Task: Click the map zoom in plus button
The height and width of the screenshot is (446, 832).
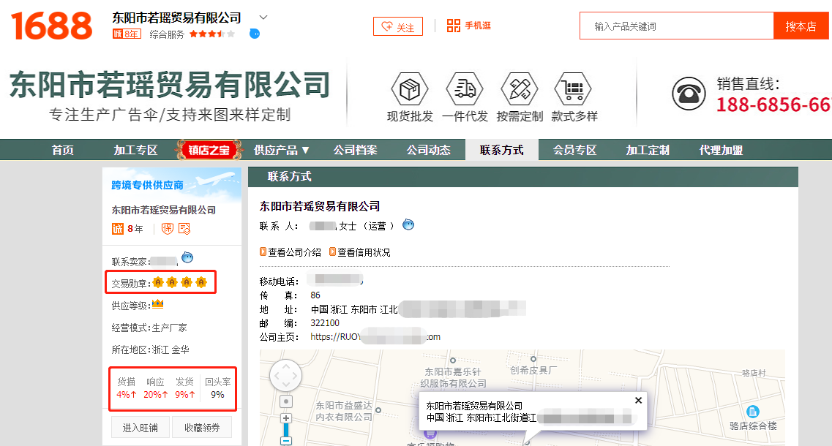Action: (286, 418)
